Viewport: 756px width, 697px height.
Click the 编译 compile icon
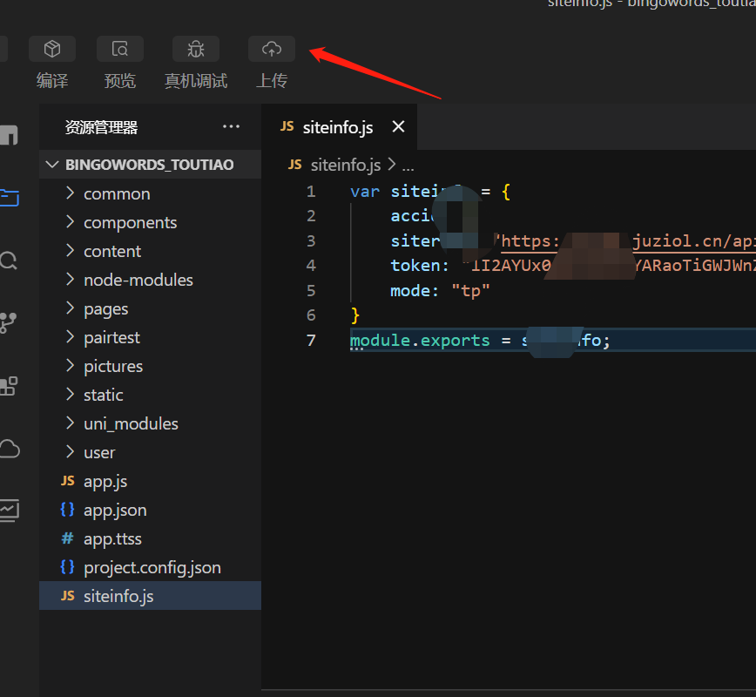52,50
